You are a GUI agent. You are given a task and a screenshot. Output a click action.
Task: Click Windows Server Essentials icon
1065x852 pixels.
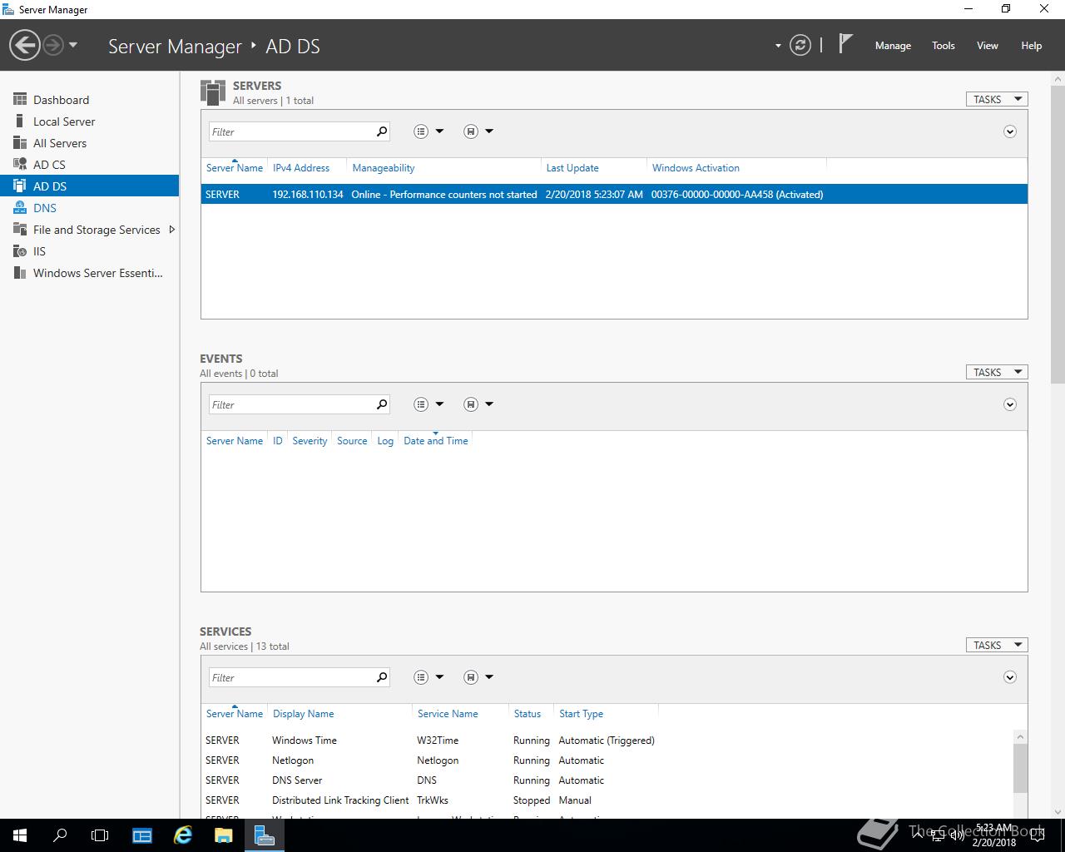tap(20, 273)
